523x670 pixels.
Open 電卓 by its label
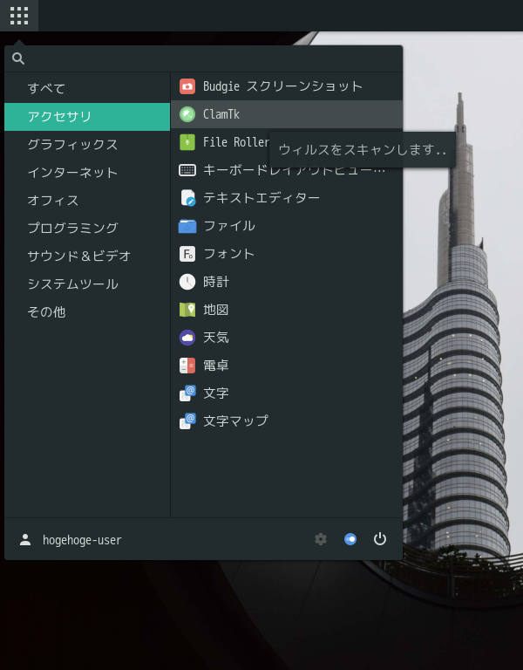[x=216, y=366]
